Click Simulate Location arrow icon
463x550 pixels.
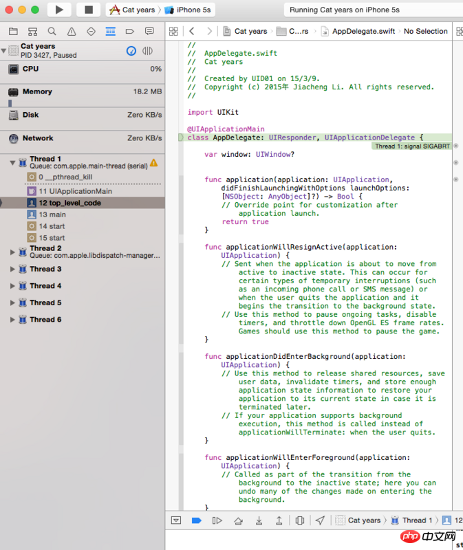click(320, 520)
